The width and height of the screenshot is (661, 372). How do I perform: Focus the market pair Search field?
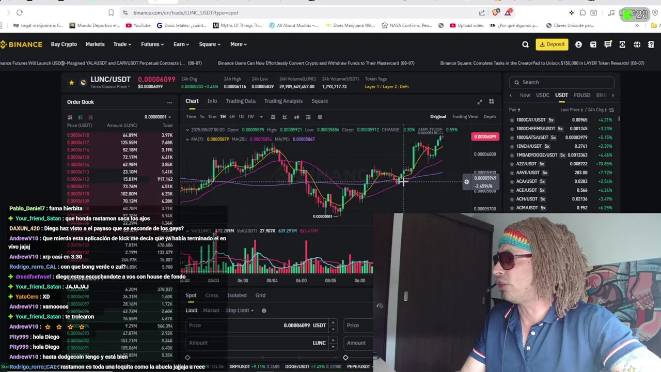(x=561, y=82)
